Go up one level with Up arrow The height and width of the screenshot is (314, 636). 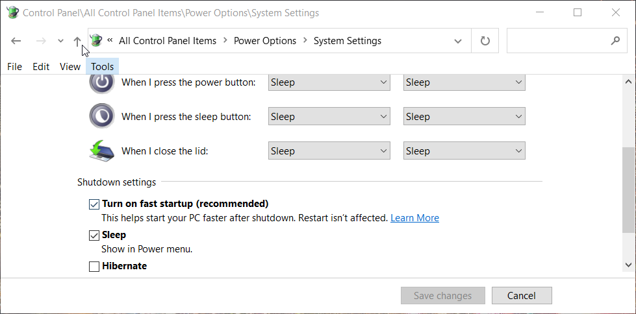pos(77,41)
